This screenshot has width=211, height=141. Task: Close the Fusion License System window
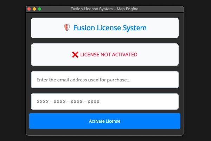(29, 9)
